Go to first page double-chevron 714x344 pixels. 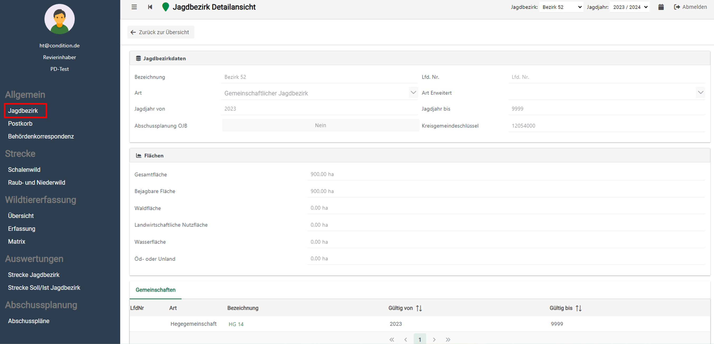392,340
